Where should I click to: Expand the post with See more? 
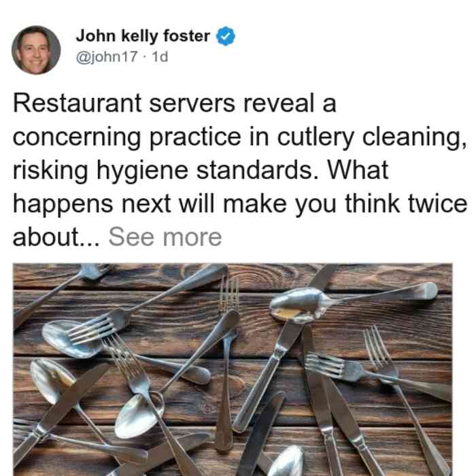165,237
